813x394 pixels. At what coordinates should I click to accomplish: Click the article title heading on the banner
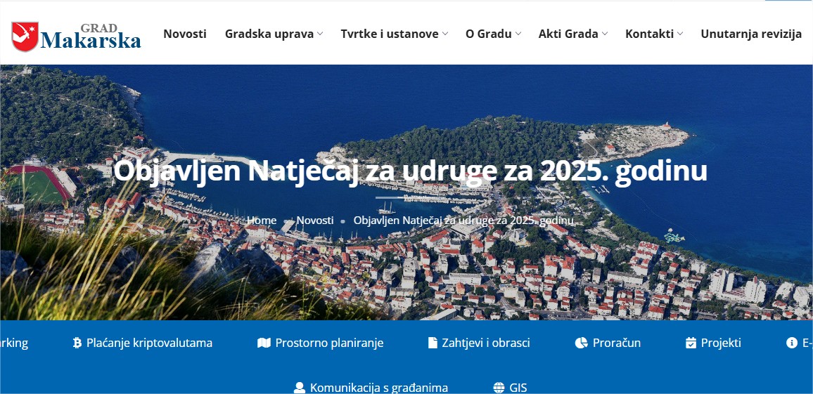coord(410,171)
